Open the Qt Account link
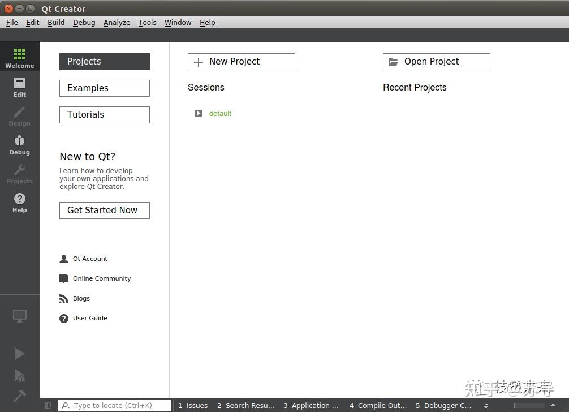 90,259
